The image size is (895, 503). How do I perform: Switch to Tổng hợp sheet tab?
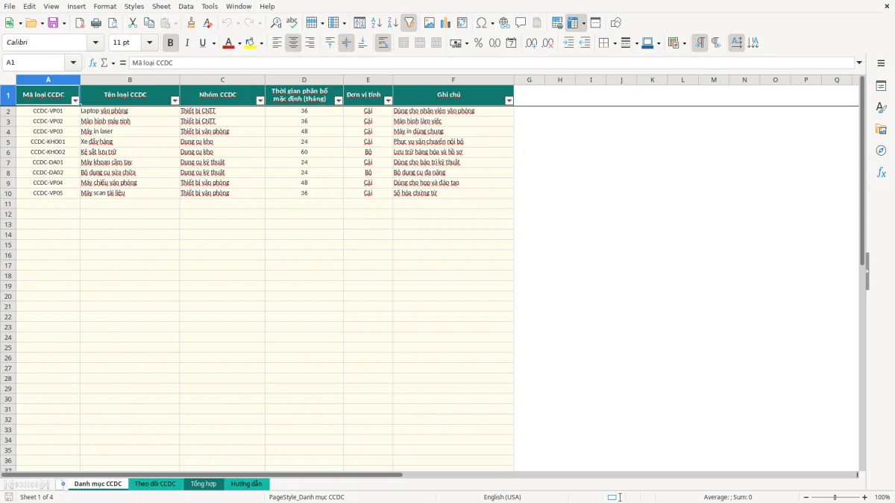point(203,484)
